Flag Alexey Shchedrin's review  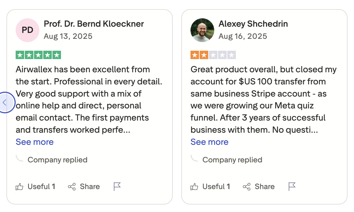(x=292, y=186)
